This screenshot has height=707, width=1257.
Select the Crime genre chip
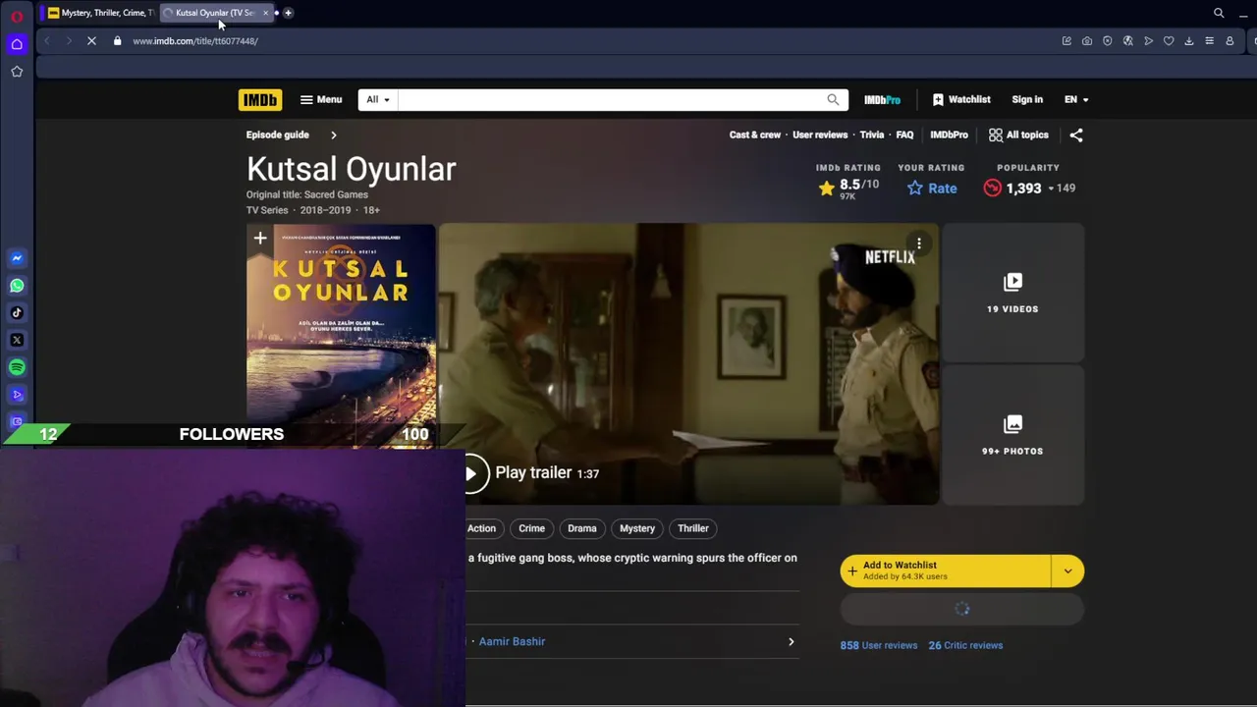[531, 528]
